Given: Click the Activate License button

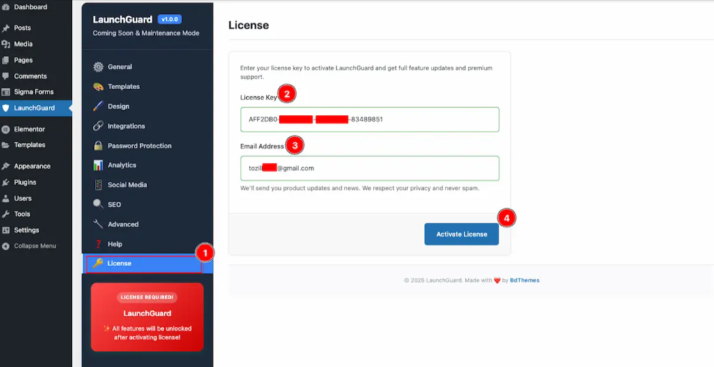Looking at the screenshot, I should coord(462,234).
